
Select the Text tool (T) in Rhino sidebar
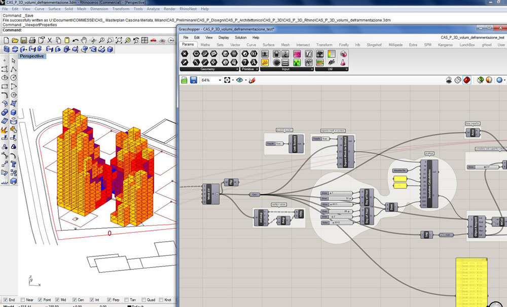[14, 164]
